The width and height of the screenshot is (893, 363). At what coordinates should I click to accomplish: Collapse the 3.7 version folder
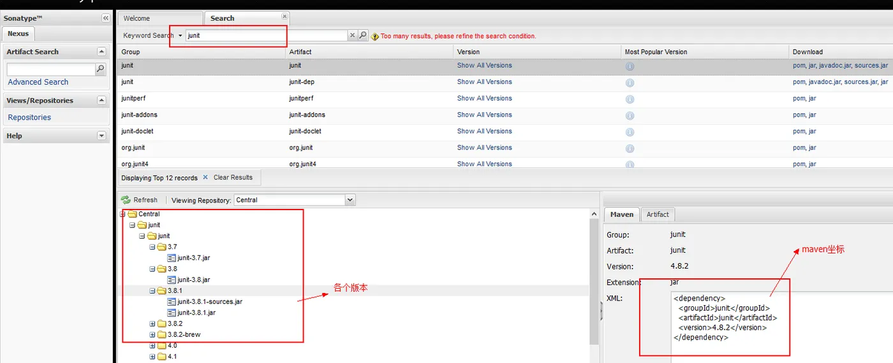coord(152,247)
